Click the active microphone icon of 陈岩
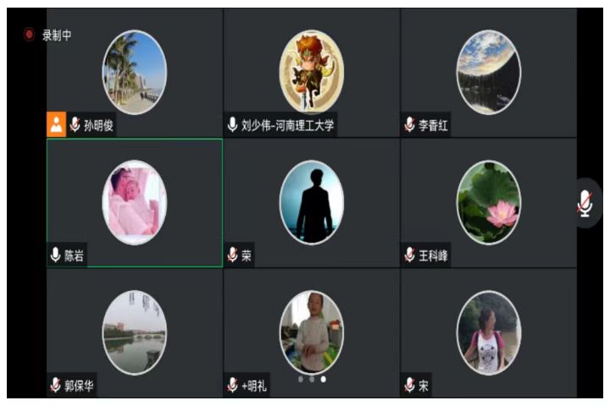Viewport: 610px width, 406px height. [56, 255]
